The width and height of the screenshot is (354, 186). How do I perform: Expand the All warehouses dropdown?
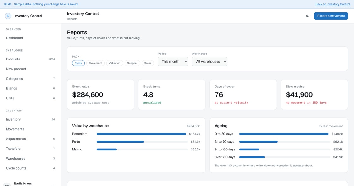pyautogui.click(x=210, y=62)
